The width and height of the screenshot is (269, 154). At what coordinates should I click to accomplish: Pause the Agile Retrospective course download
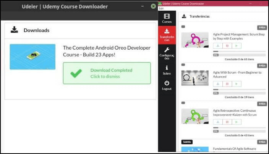pyautogui.click(x=227, y=122)
